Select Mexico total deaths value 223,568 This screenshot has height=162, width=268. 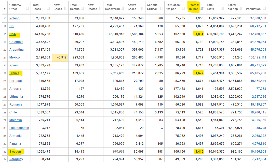coord(78,57)
